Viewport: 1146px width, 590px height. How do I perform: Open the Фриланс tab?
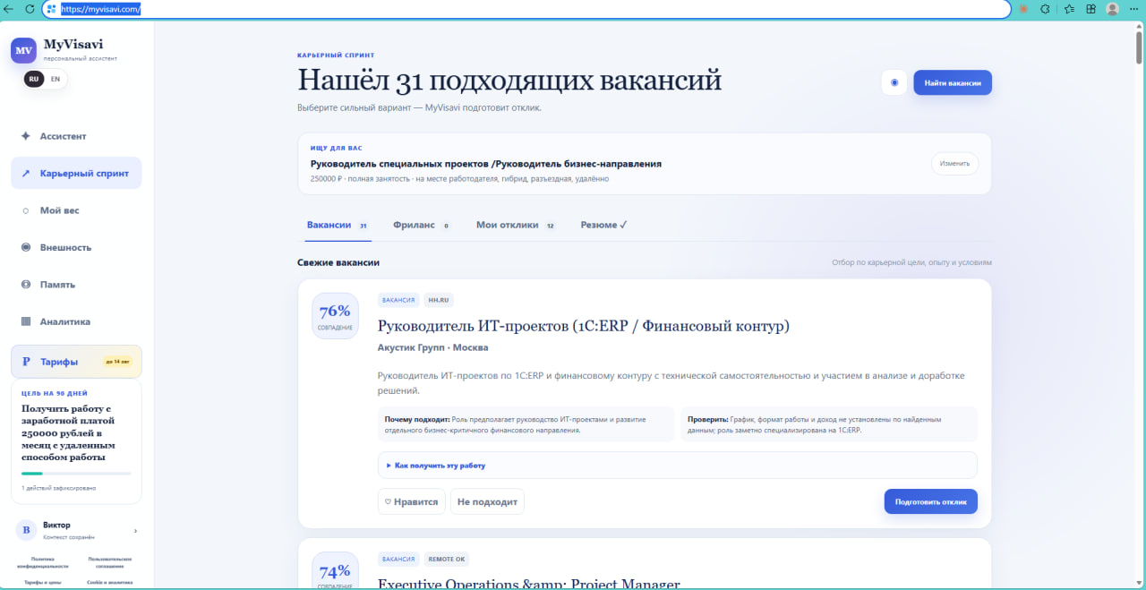[x=421, y=225]
